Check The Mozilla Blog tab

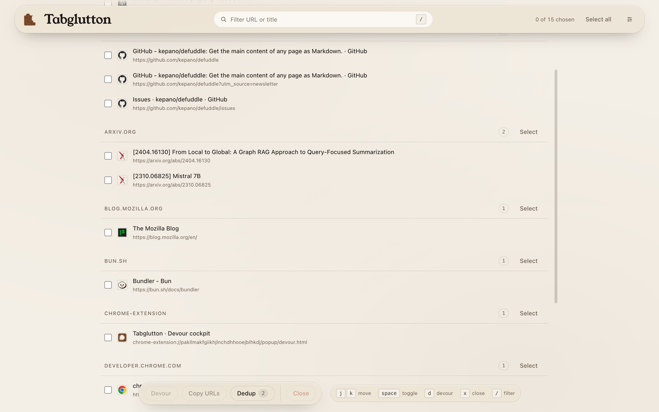pyautogui.click(x=108, y=233)
